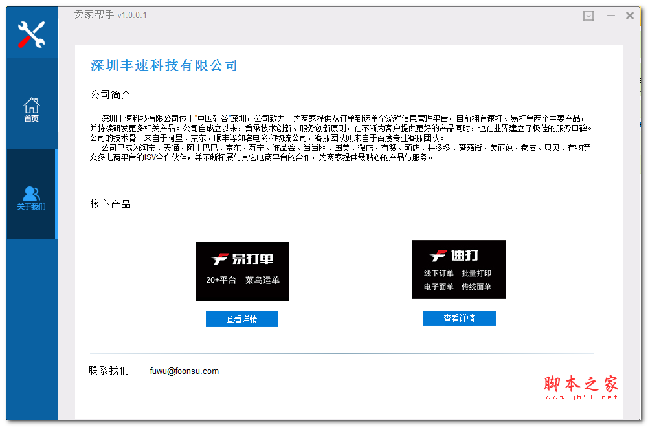The height and width of the screenshot is (427, 648).
Task: Click the 核心产品 section heading
Action: coord(110,204)
